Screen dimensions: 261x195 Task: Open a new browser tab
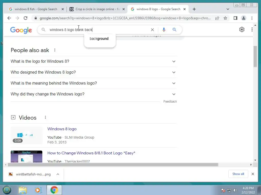tap(194, 9)
